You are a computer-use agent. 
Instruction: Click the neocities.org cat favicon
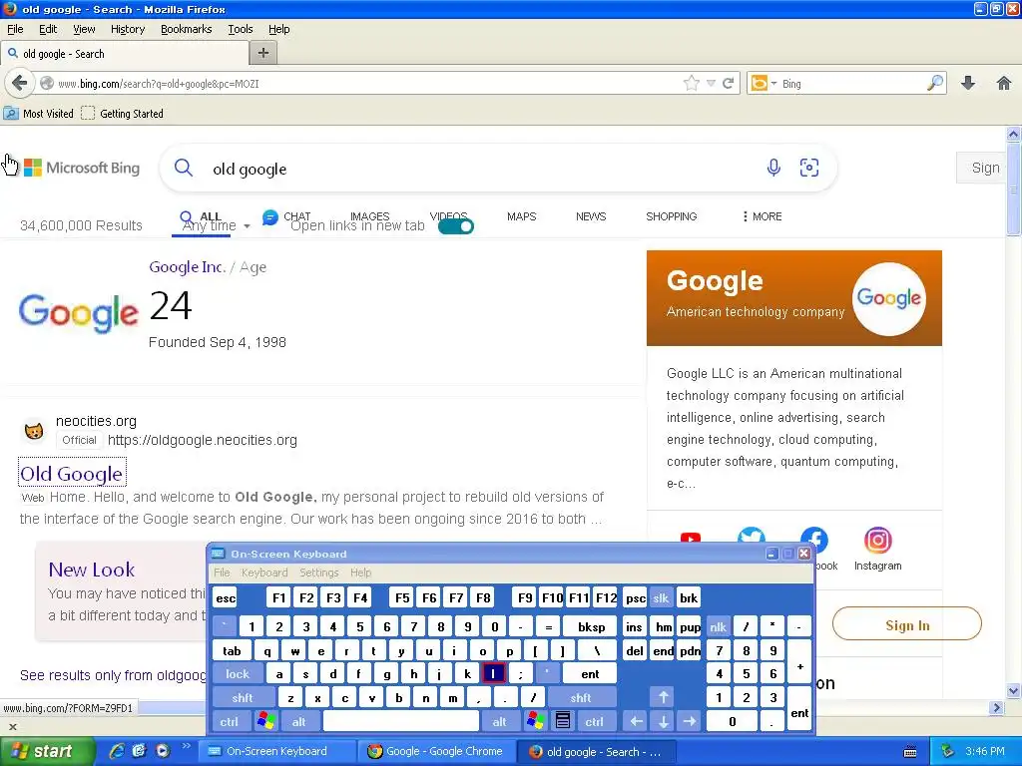coord(33,431)
